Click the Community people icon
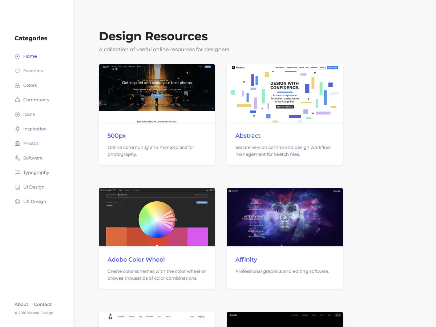Viewport: 436px width, 327px height. coord(17,100)
